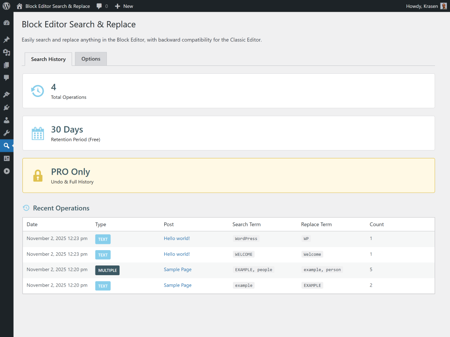Open the Plugins plug icon
Screen dimensions: 450x337
click(7, 107)
